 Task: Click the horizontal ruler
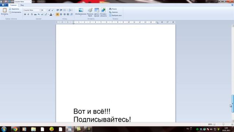pos(116,22)
